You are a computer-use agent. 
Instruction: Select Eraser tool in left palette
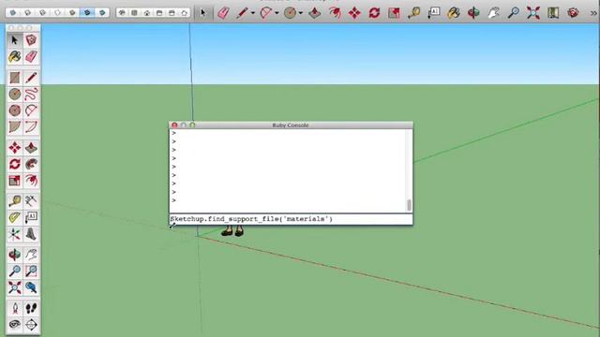[x=31, y=56]
